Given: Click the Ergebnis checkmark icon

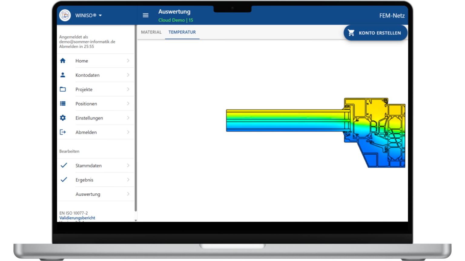Looking at the screenshot, I should (64, 179).
